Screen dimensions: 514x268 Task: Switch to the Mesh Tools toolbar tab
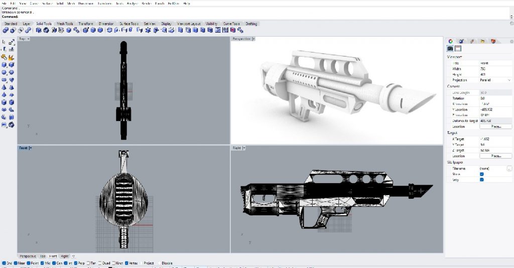pos(65,24)
